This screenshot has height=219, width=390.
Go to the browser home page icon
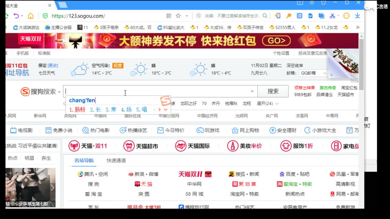[30, 16]
